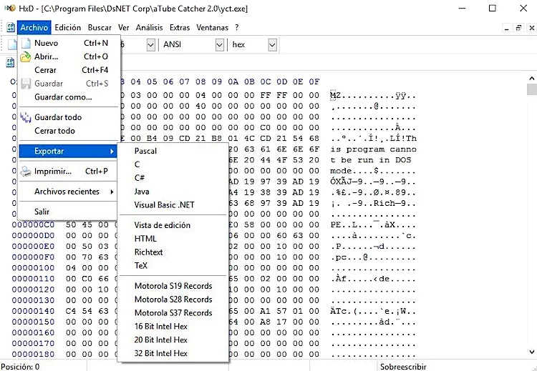This screenshot has width=537, height=371.
Task: Export as C# source
Action: tap(173, 178)
